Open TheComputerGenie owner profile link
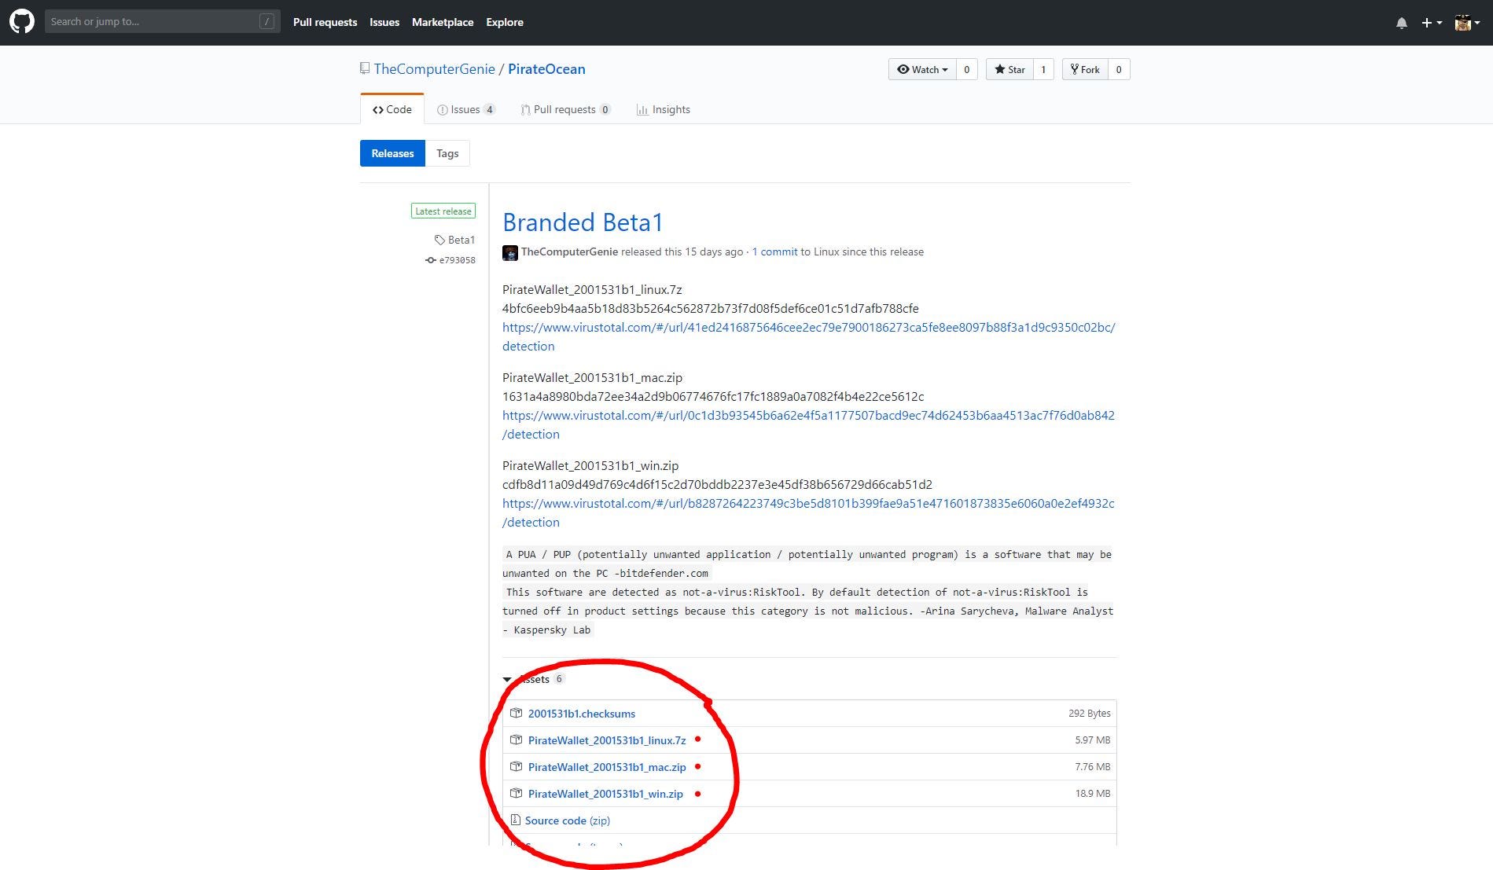 point(434,69)
